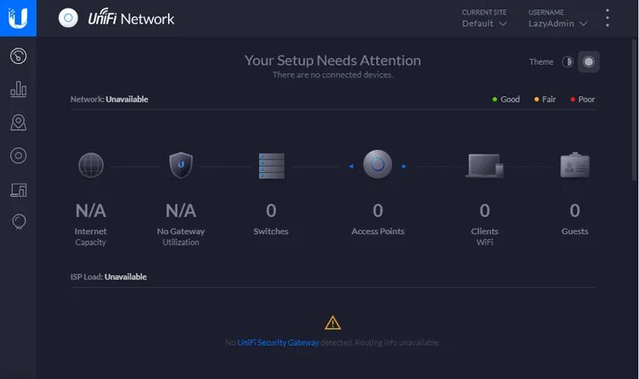Open the Insights lightbulb icon
The image size is (639, 379).
(x=19, y=221)
